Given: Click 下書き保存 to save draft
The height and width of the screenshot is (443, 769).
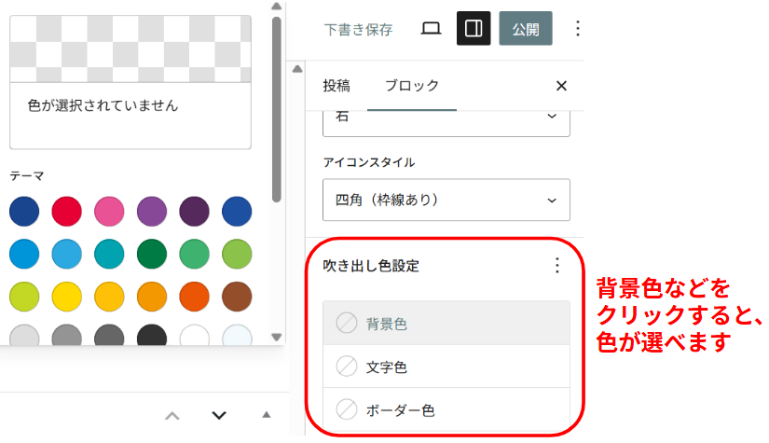Looking at the screenshot, I should [358, 29].
